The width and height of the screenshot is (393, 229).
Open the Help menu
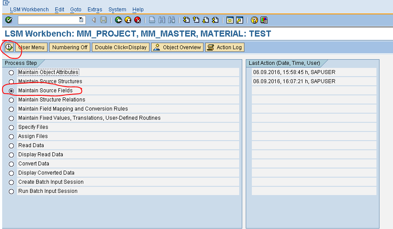coord(138,10)
